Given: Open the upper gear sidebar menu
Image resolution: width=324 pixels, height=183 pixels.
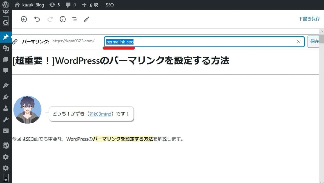Looking at the screenshot, I should coord(6,157).
